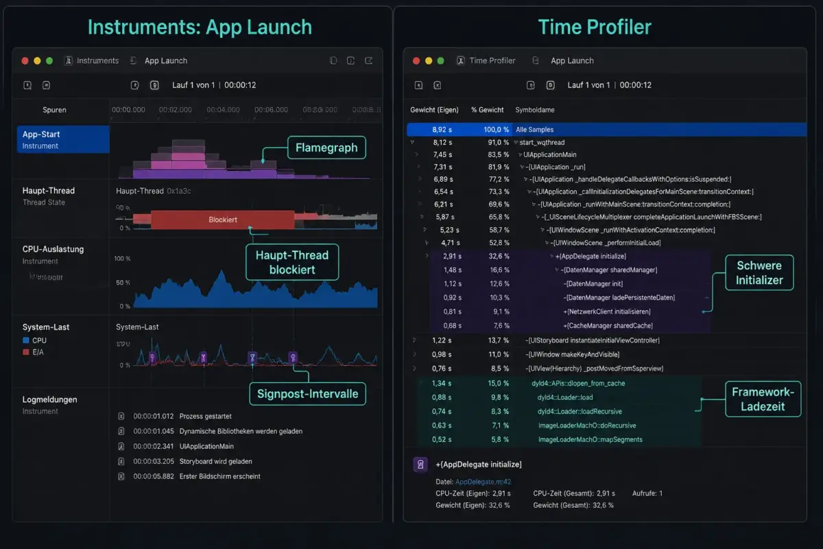Select the -[DatenManager ladePersistenteDaten] row
The width and height of the screenshot is (823, 549).
point(571,298)
